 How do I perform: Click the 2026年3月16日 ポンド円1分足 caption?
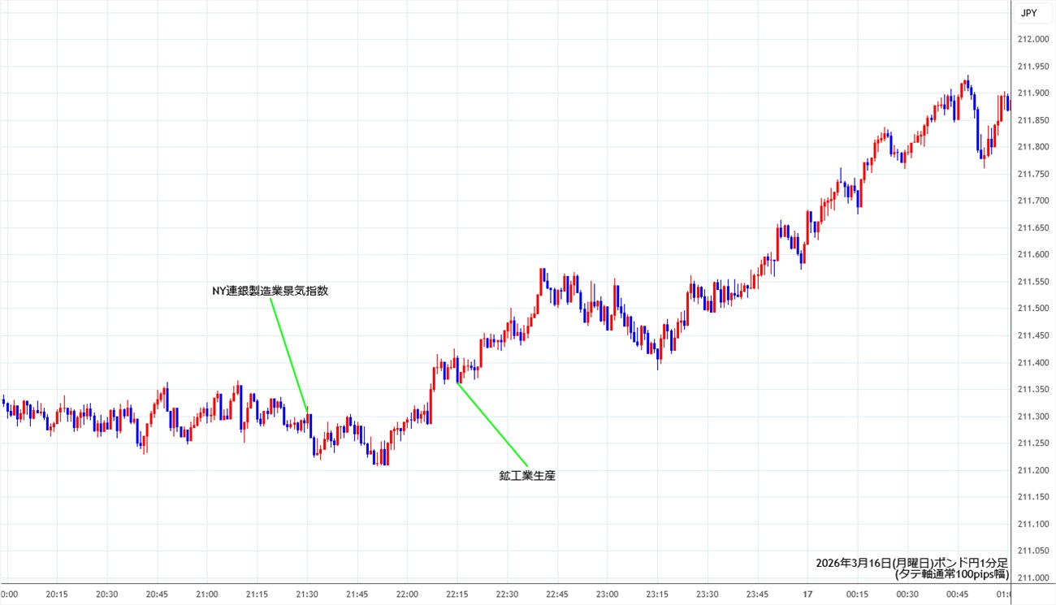pyautogui.click(x=911, y=563)
